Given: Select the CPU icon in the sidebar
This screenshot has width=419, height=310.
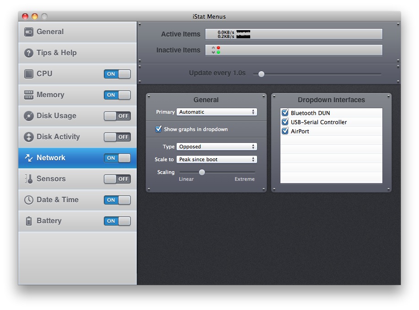Looking at the screenshot, I should [28, 74].
